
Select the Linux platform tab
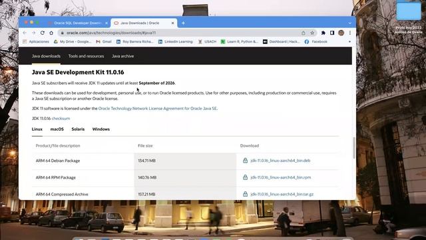pyautogui.click(x=37, y=129)
